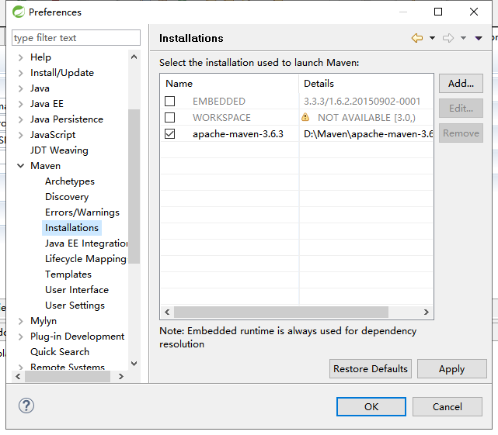The width and height of the screenshot is (498, 435).
Task: Click the Spring leaf icon in title bar
Action: point(19,12)
